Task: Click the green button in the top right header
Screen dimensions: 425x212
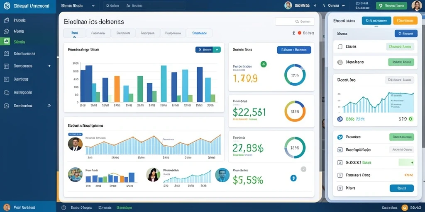Action: tap(391, 6)
